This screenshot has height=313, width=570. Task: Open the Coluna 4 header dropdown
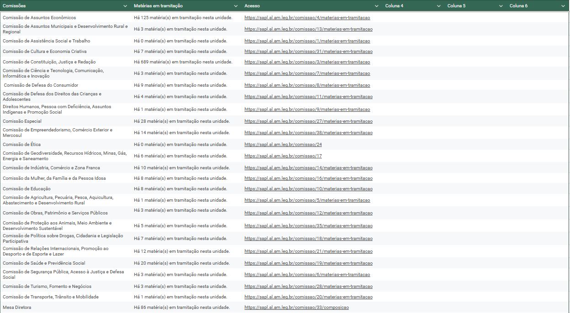tap(439, 6)
